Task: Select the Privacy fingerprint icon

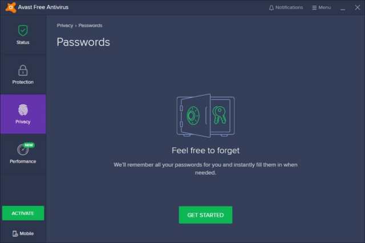Action: [x=23, y=110]
